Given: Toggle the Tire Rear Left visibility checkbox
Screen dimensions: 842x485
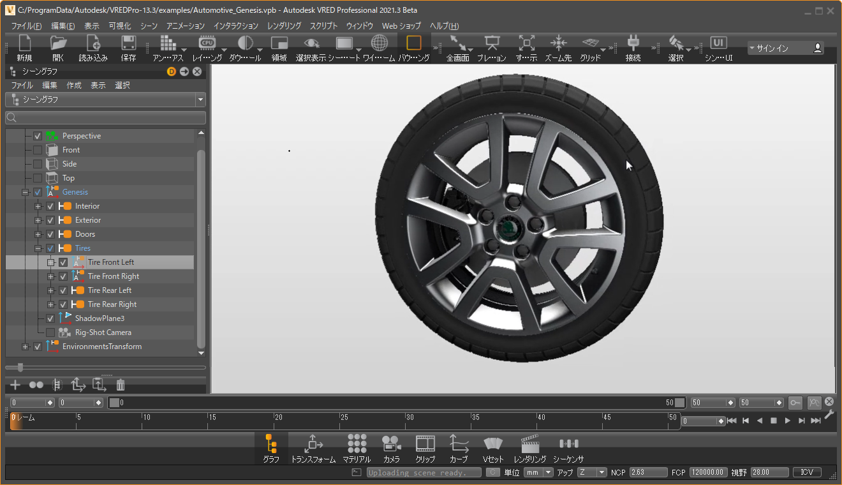Looking at the screenshot, I should [63, 290].
